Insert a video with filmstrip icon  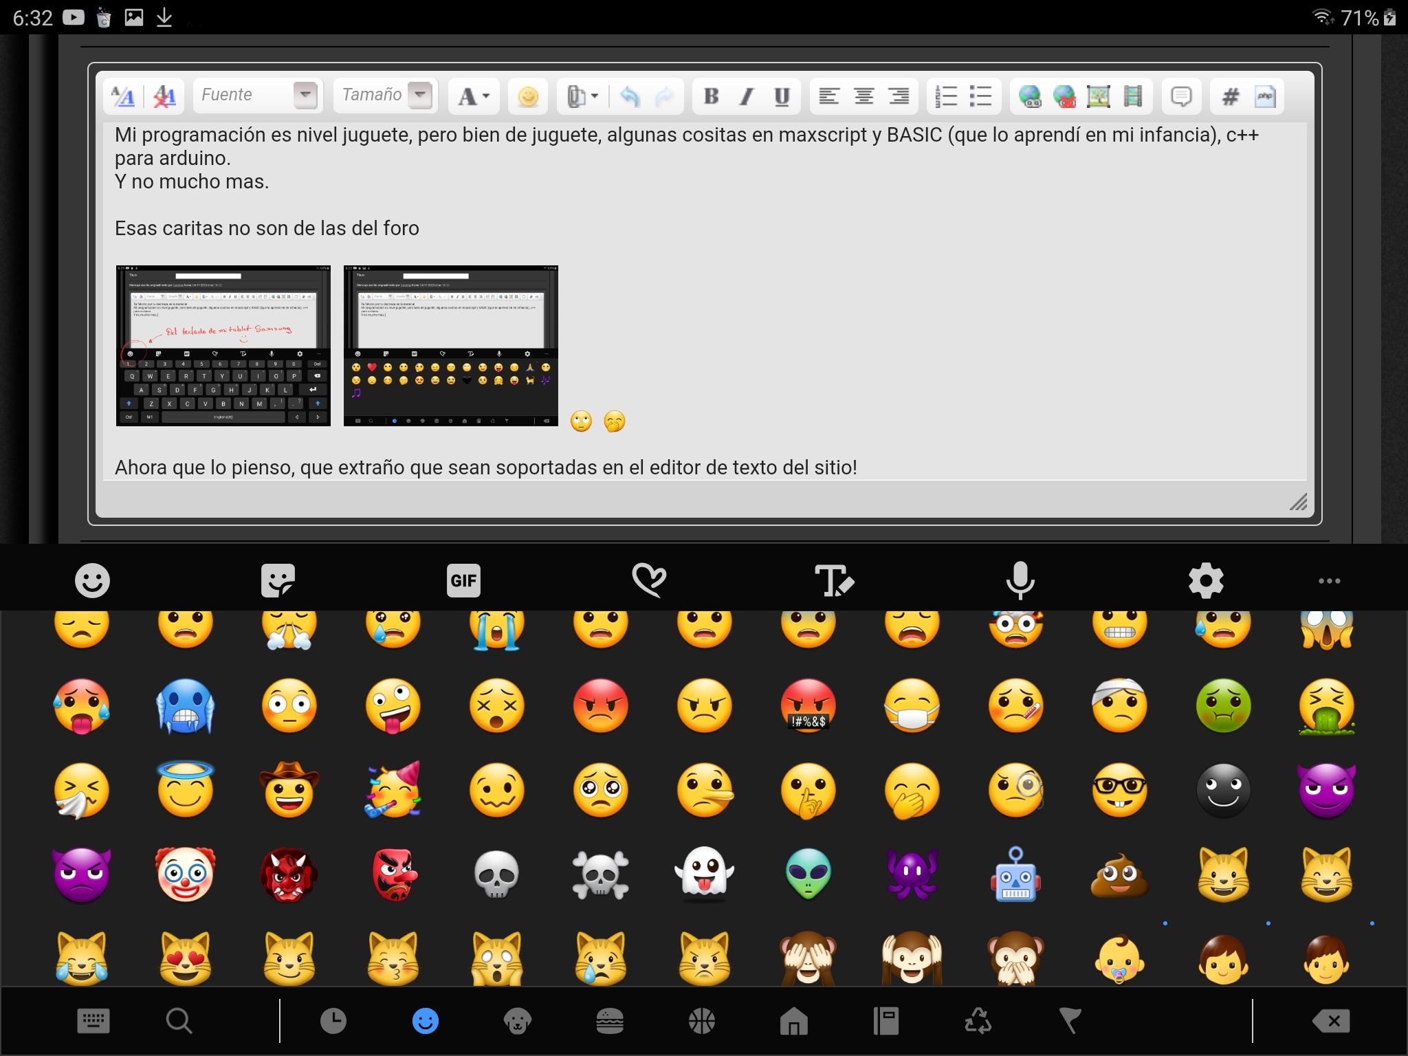pyautogui.click(x=1132, y=96)
